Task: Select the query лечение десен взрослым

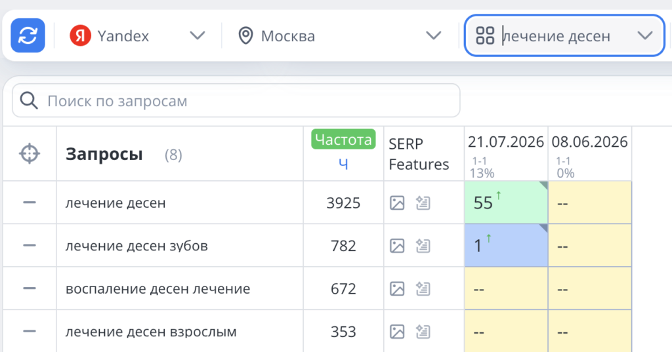Action: point(151,332)
